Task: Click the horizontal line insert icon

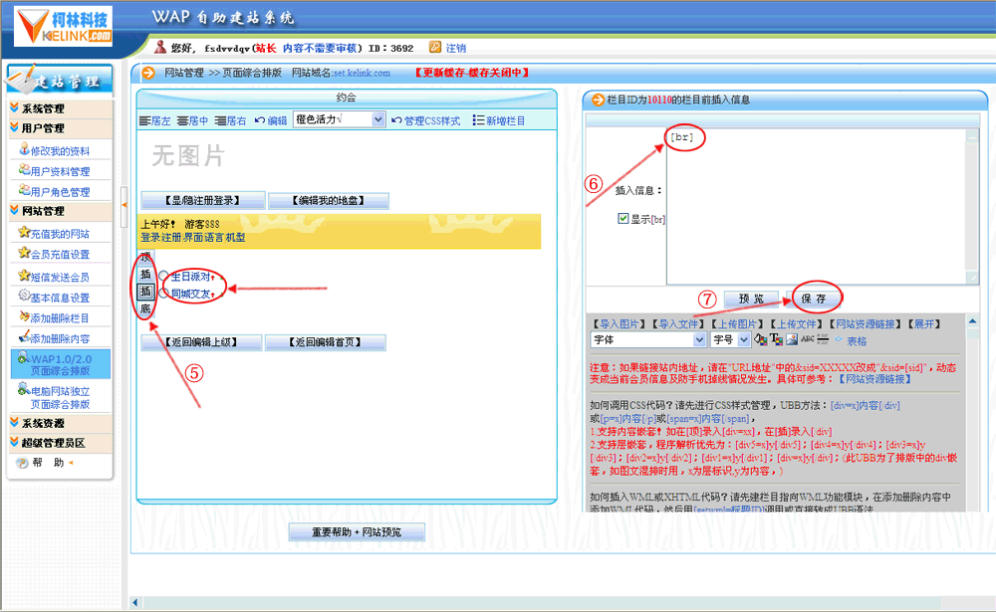Action: [823, 339]
